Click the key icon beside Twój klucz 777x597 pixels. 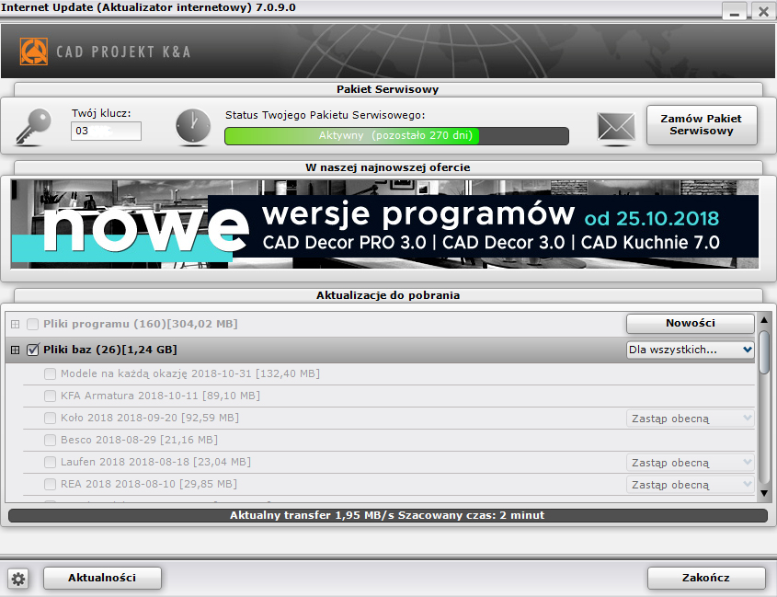click(x=33, y=127)
